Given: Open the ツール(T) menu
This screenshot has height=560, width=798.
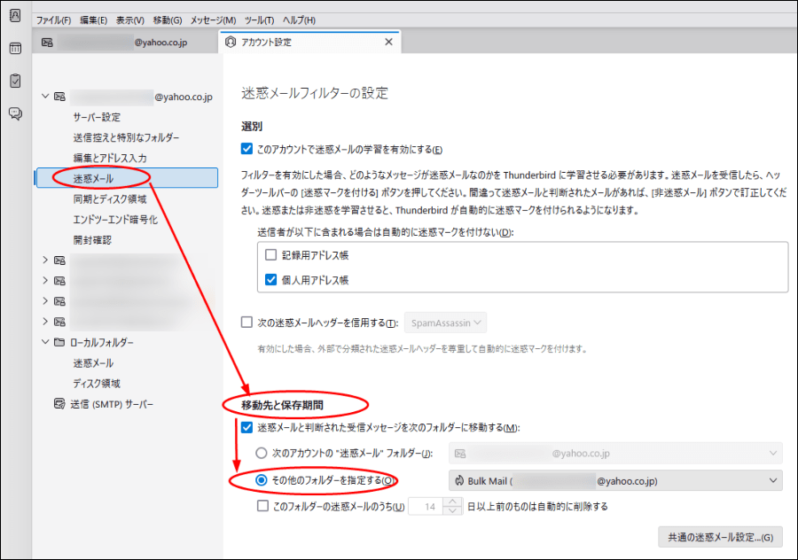Looking at the screenshot, I should click(x=260, y=20).
